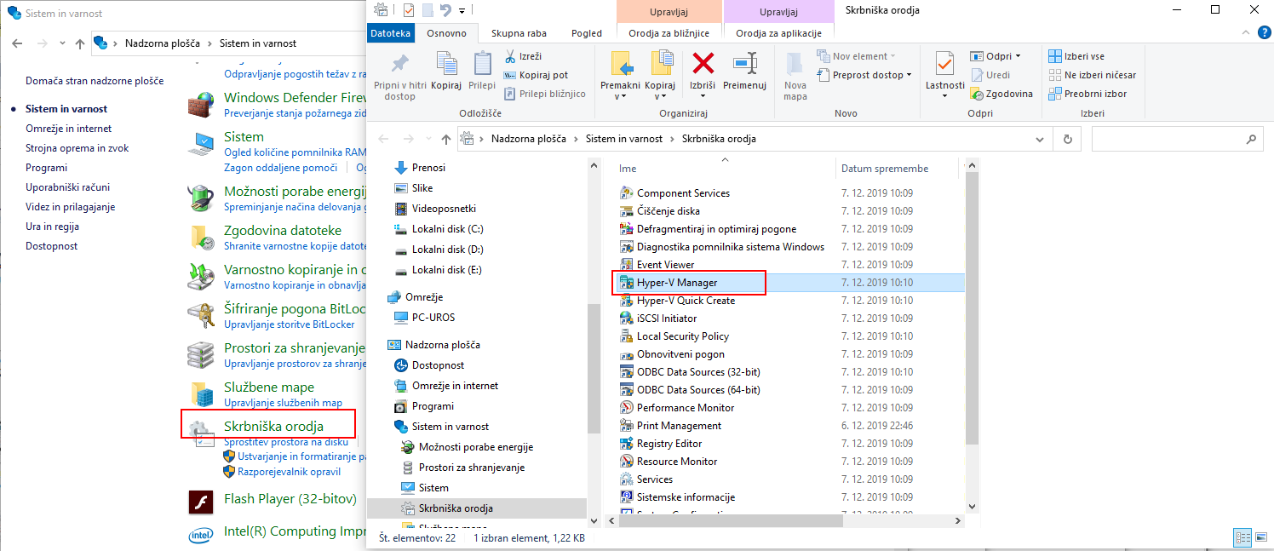Click the Preimenuj rename icon
The height and width of the screenshot is (551, 1274).
pyautogui.click(x=745, y=63)
